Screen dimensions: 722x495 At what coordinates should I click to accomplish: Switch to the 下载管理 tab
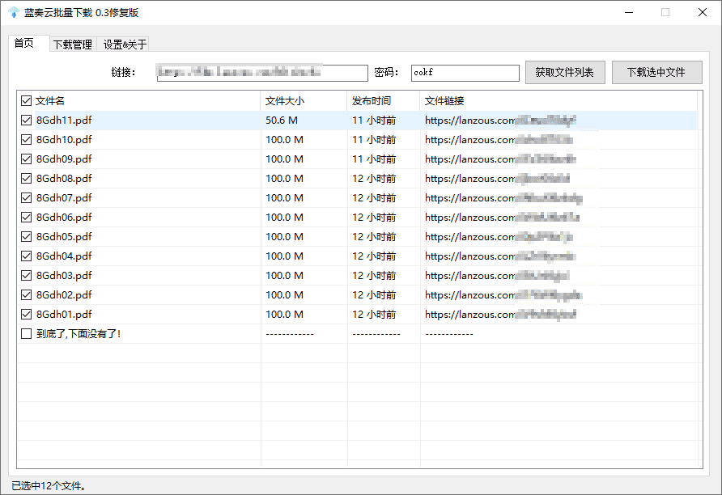72,45
